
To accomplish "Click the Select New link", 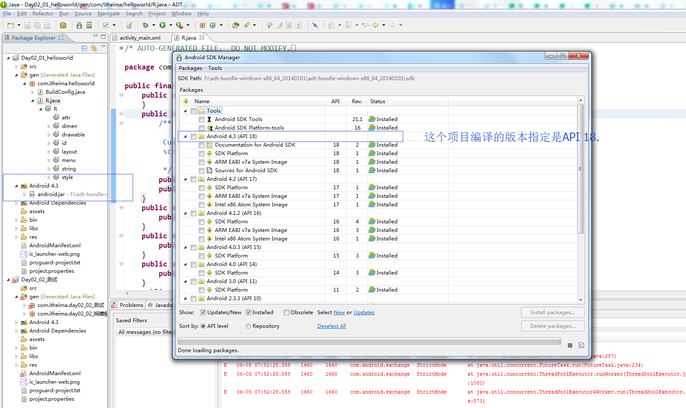I will coord(339,313).
